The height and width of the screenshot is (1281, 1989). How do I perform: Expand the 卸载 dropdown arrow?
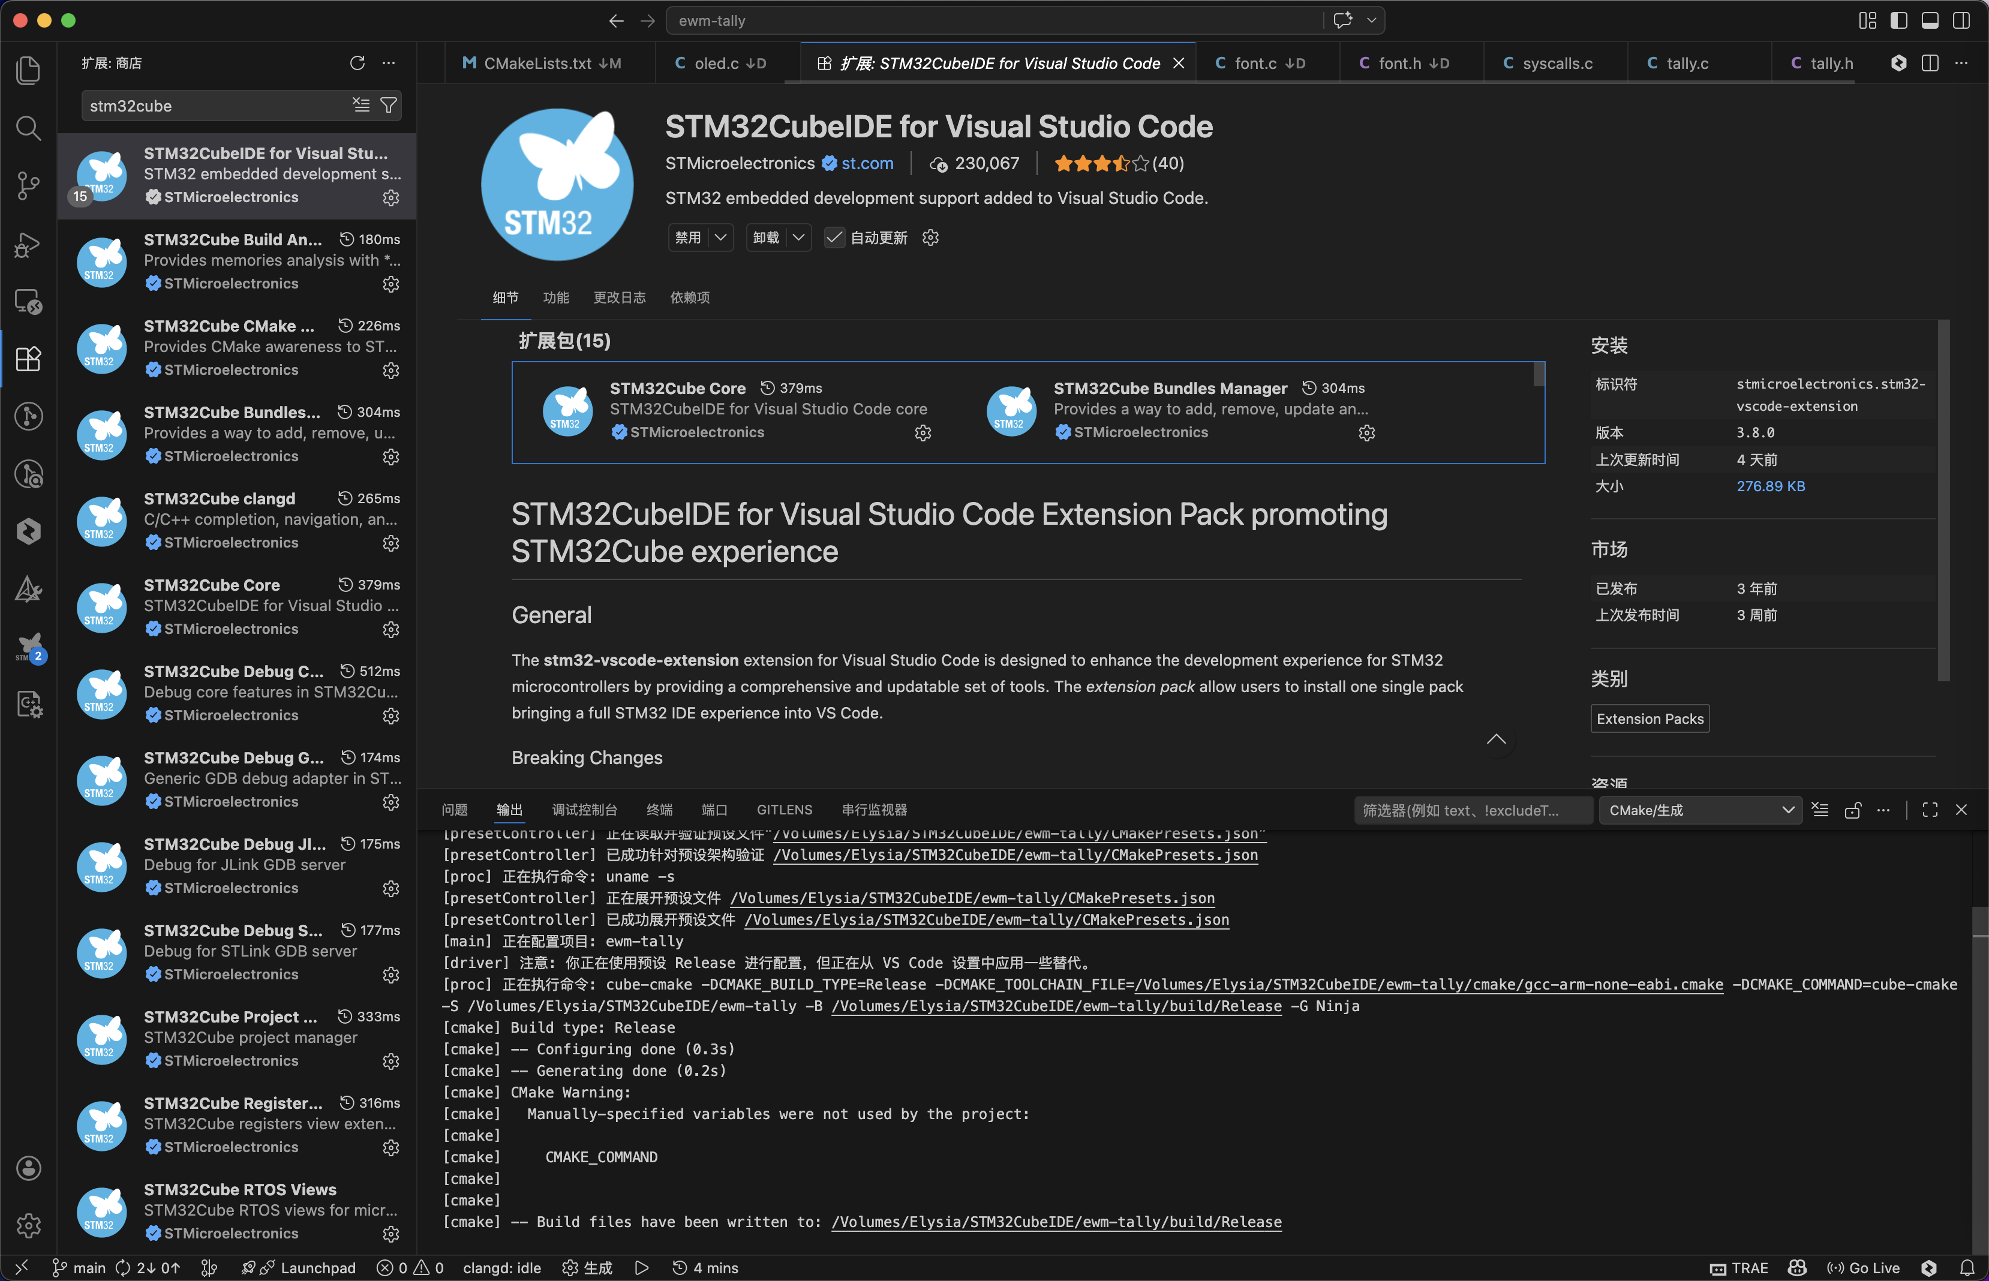pos(798,238)
